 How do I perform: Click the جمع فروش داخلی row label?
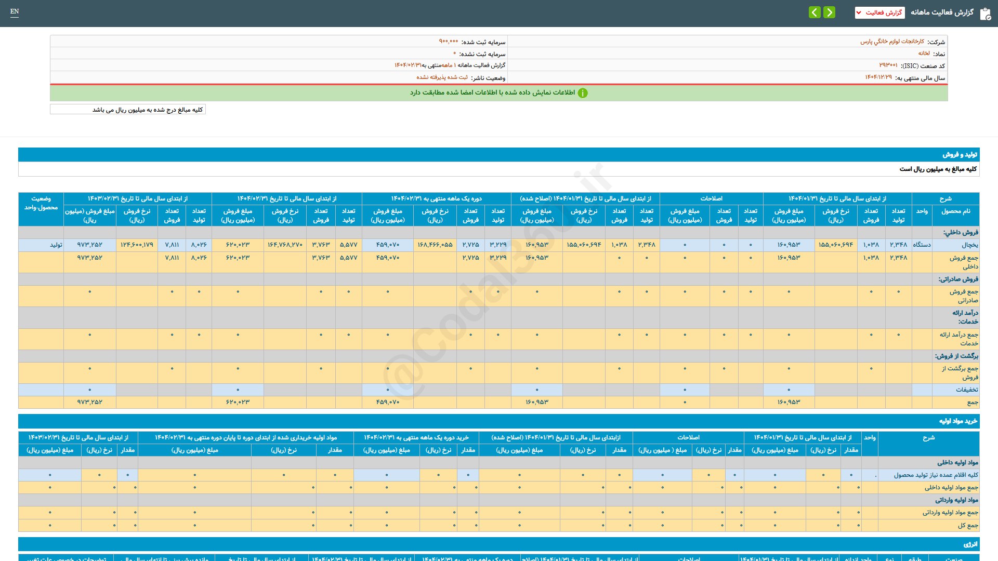point(963,262)
